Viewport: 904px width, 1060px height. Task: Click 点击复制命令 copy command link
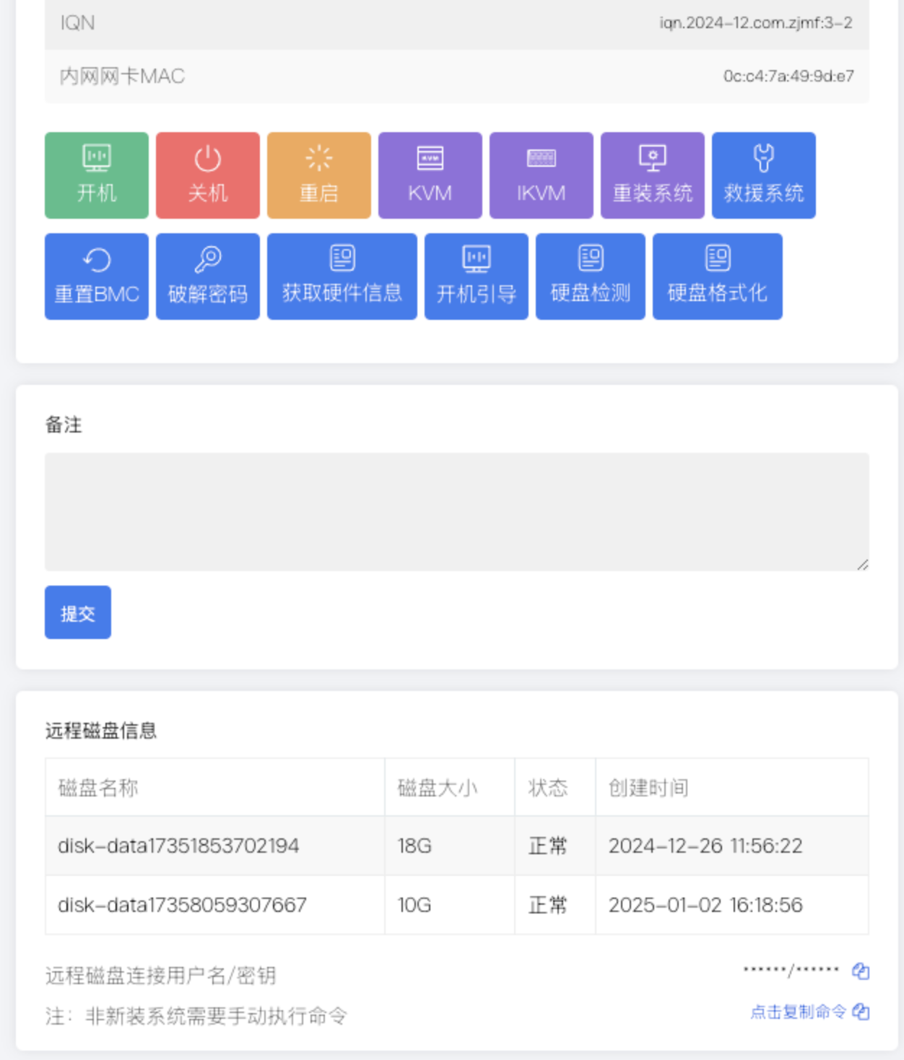click(809, 1012)
